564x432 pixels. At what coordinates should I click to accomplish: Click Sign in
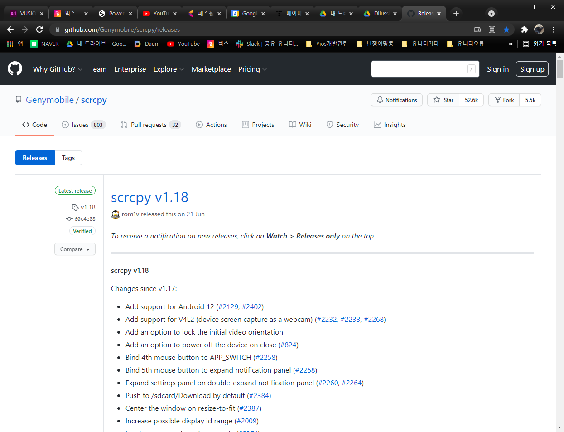[498, 69]
